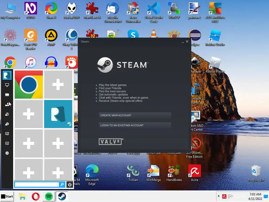269x202 pixels.
Task: Select the NVDA desktop icon
Action: [31, 10]
